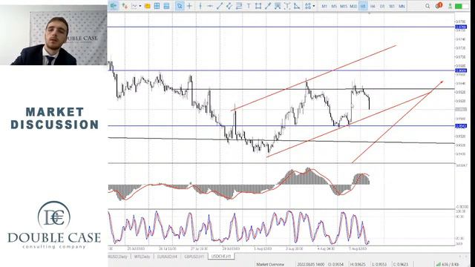Click the chart shift icon at toolbar start
This screenshot has height=267, width=475.
pyautogui.click(x=114, y=6)
